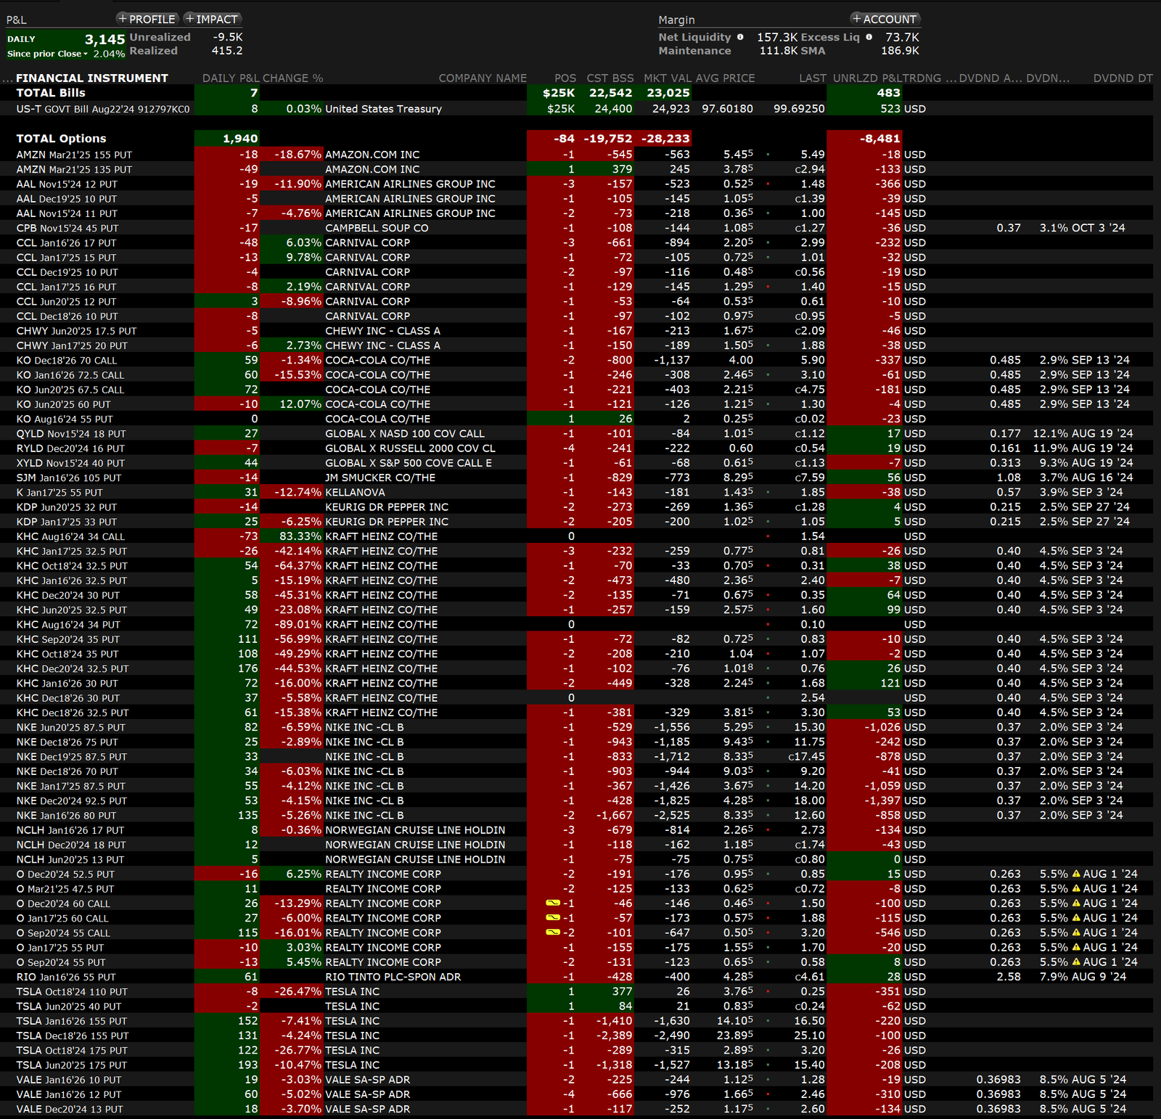Click yellow position icon on O Dec20'24 60 CALL
The image size is (1161, 1119).
pyautogui.click(x=553, y=903)
